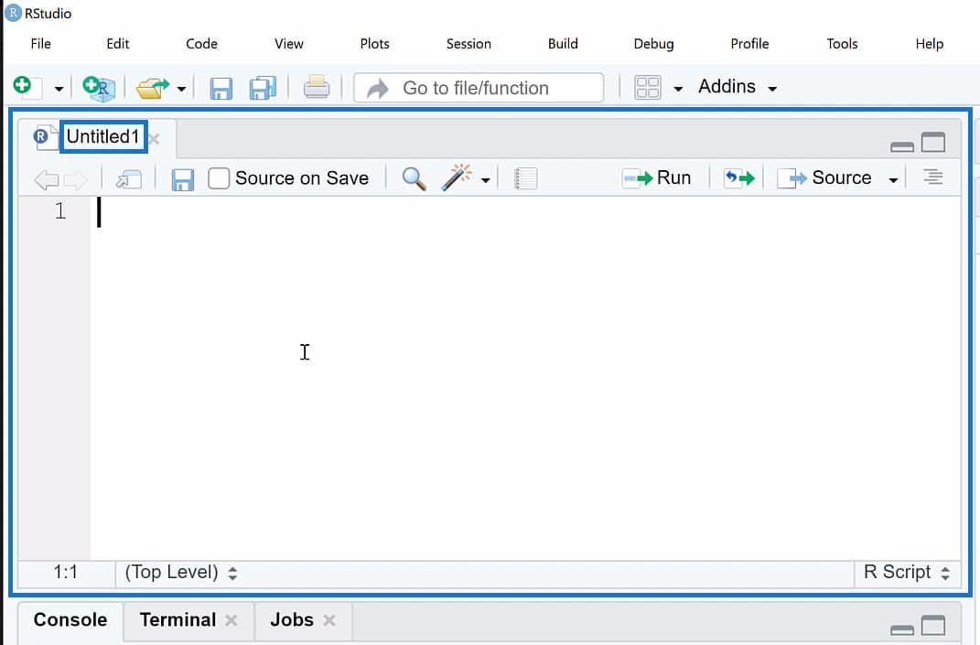The image size is (980, 645).
Task: Expand the panes layout dropdown arrow
Action: 678,89
